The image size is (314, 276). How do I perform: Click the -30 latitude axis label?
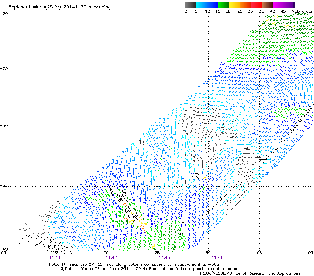pyautogui.click(x=4, y=125)
